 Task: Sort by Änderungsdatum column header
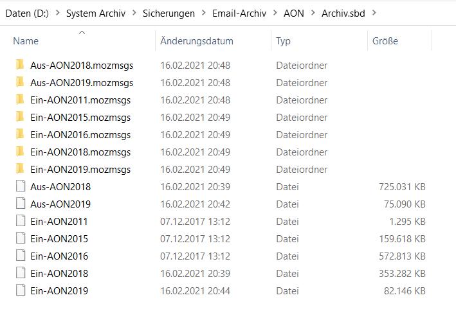197,41
